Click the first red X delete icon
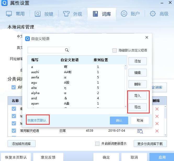The height and width of the screenshot is (161, 174). (x=157, y=109)
